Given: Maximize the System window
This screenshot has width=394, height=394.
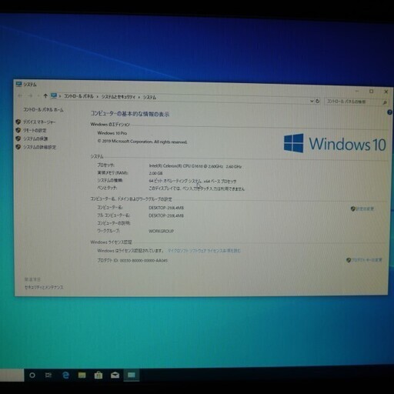Looking at the screenshot, I should click(x=371, y=92).
